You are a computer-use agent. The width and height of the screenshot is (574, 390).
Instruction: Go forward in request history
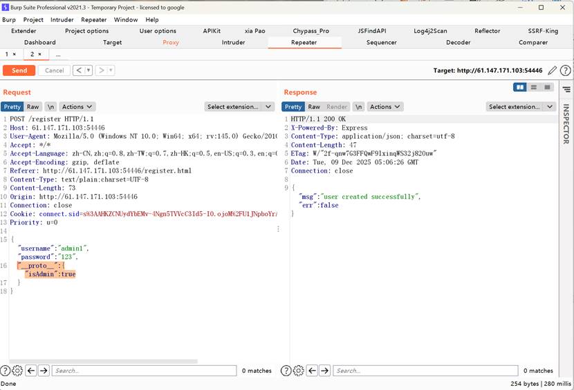(102, 70)
